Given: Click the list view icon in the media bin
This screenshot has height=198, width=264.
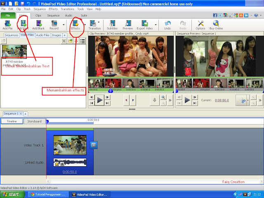Looking at the screenshot, I should pyautogui.click(x=82, y=41).
